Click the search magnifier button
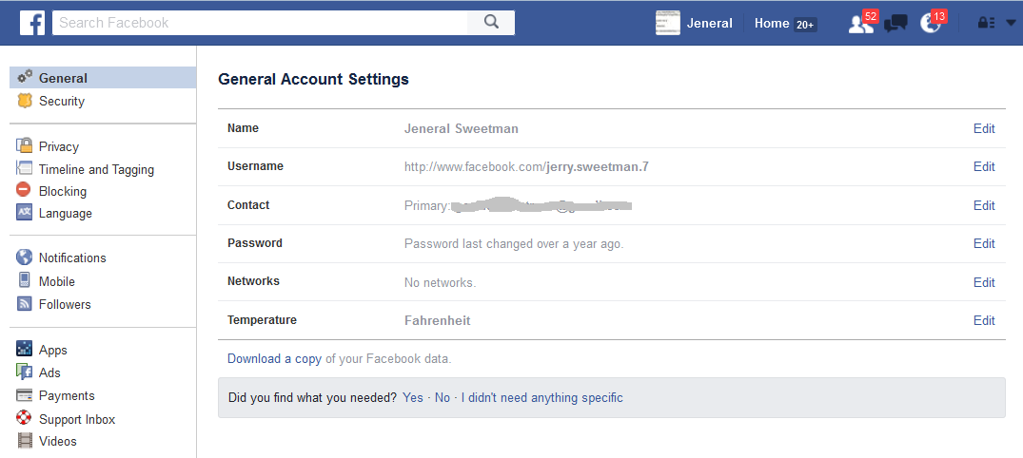The width and height of the screenshot is (1023, 458). click(491, 23)
